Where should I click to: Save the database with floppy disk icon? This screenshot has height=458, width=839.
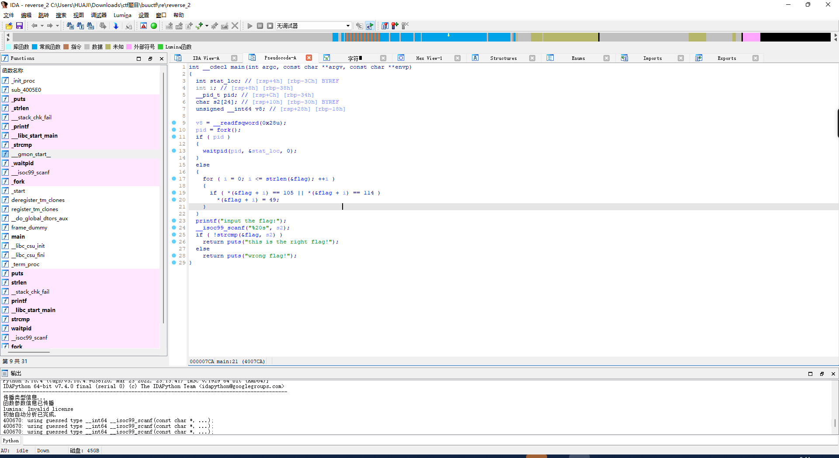point(19,26)
